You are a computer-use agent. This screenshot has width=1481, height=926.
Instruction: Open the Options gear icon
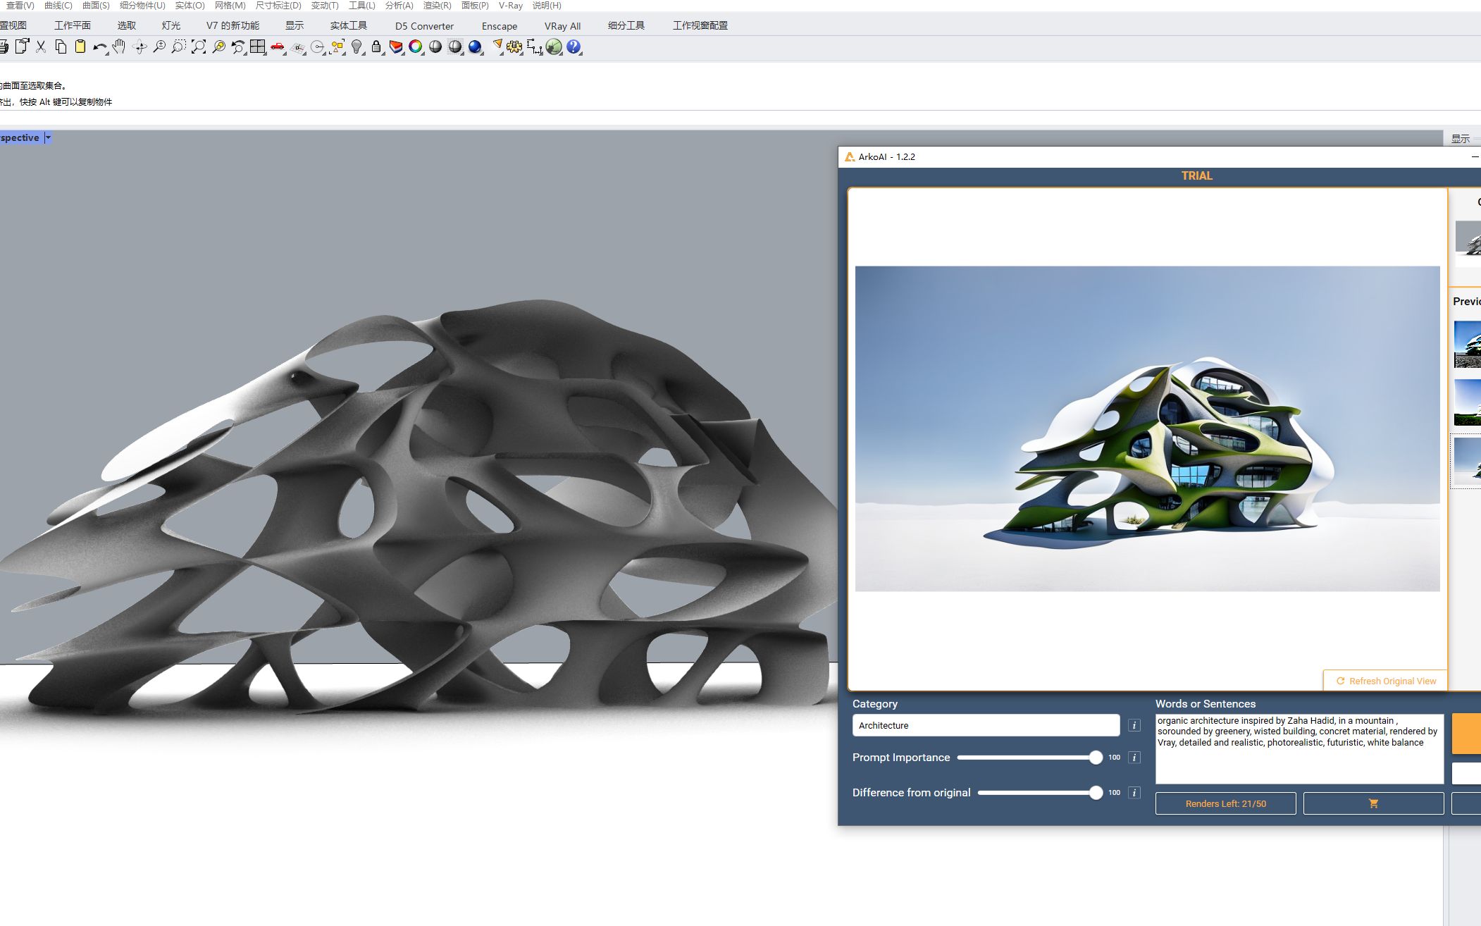click(x=514, y=47)
